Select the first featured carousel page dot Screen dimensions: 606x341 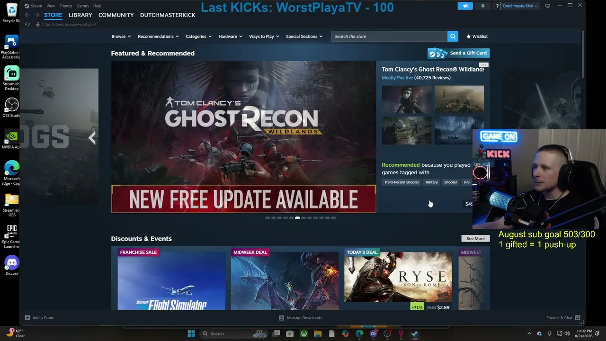pyautogui.click(x=267, y=218)
